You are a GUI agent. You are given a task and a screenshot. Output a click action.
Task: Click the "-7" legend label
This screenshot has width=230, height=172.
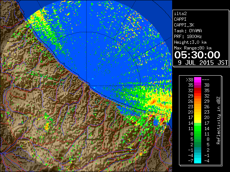[190, 161]
